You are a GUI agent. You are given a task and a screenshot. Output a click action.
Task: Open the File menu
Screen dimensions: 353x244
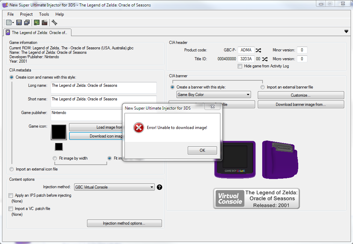(11, 14)
